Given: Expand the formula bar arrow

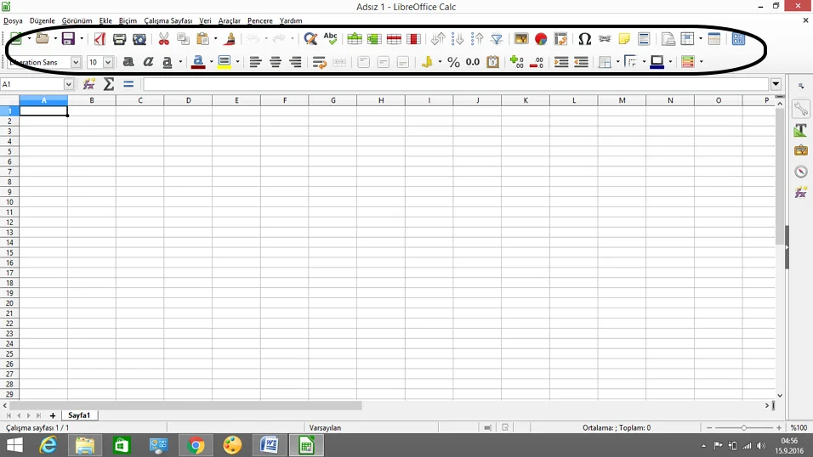Looking at the screenshot, I should pyautogui.click(x=776, y=84).
